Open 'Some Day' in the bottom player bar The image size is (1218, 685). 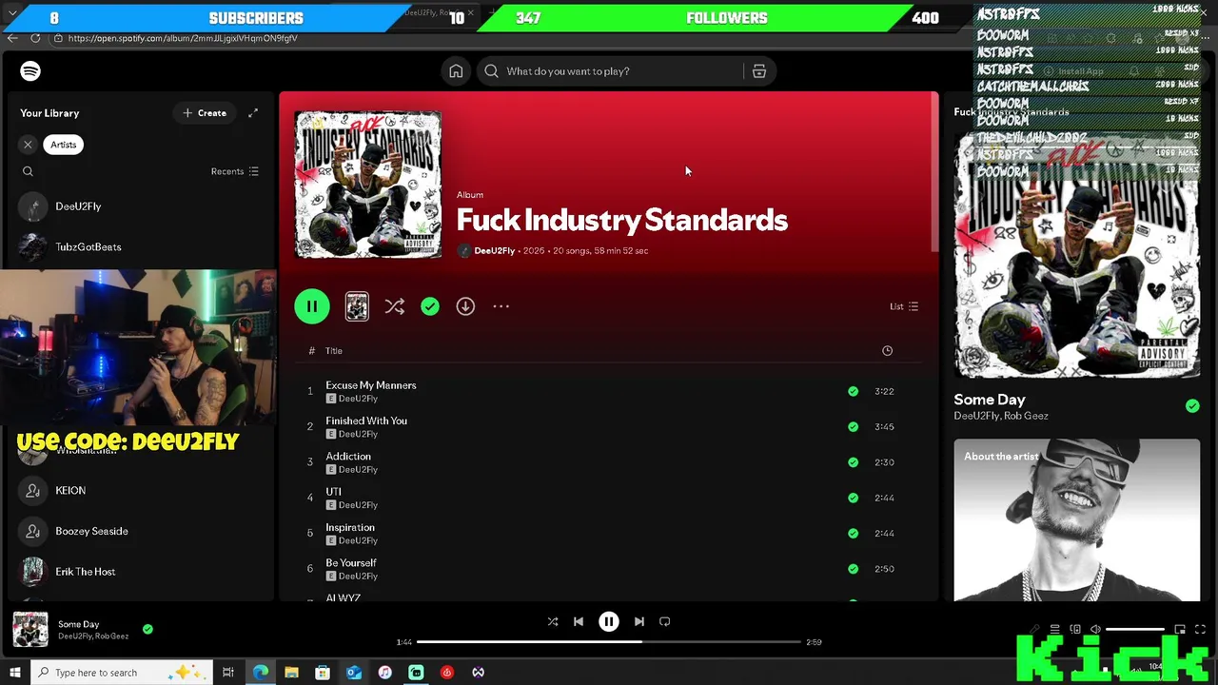pos(78,624)
